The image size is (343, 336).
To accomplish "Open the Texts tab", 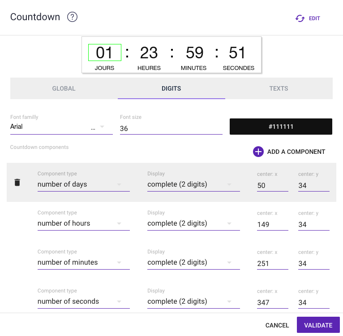I will (279, 88).
